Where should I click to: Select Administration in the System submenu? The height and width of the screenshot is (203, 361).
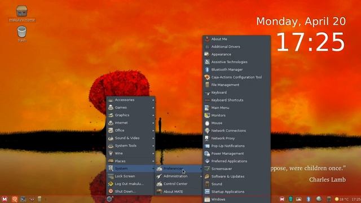click(179, 176)
